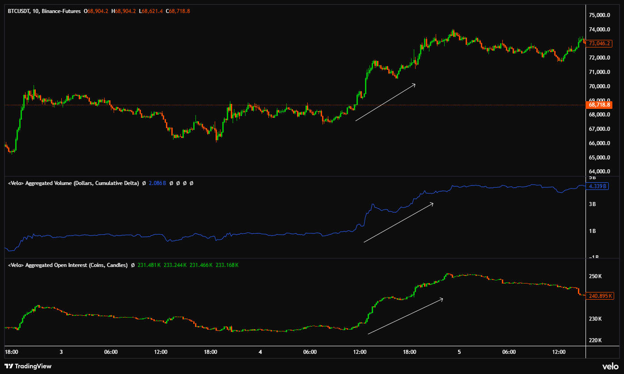The height and width of the screenshot is (374, 624).
Task: Click the blue 2.086B cumulative delta value
Action: coord(157,183)
